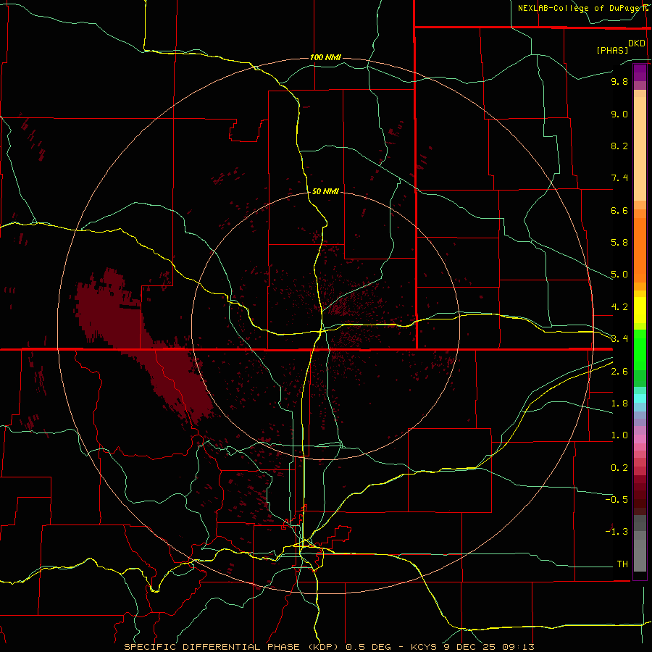
Task: Click the 6.6 color scale value
Action: click(x=619, y=210)
